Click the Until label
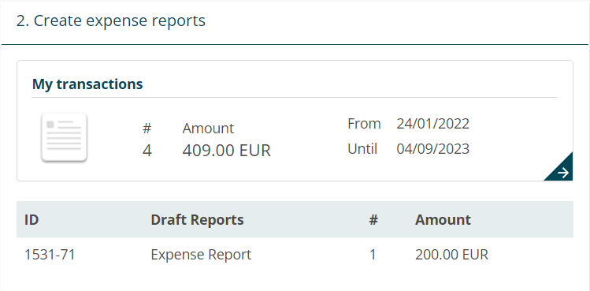 tap(362, 149)
